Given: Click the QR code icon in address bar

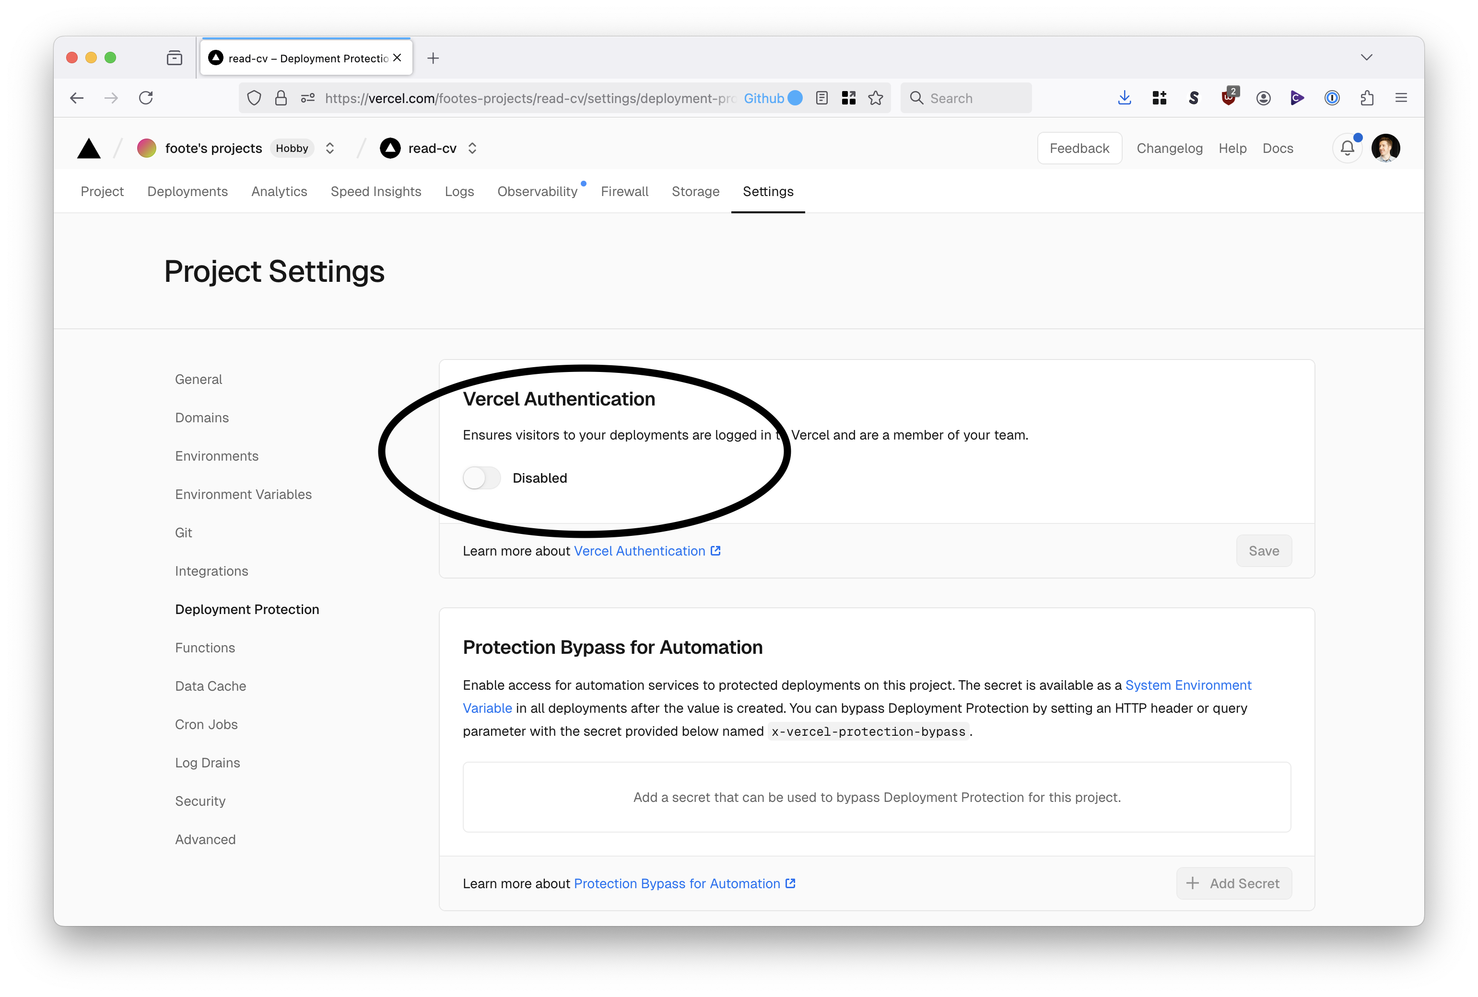Looking at the screenshot, I should [x=848, y=98].
